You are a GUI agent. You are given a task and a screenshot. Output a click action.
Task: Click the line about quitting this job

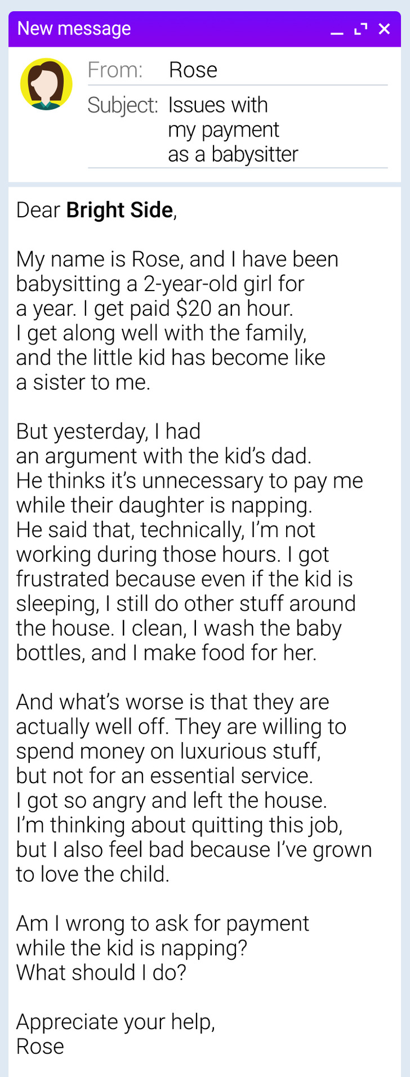tap(180, 825)
